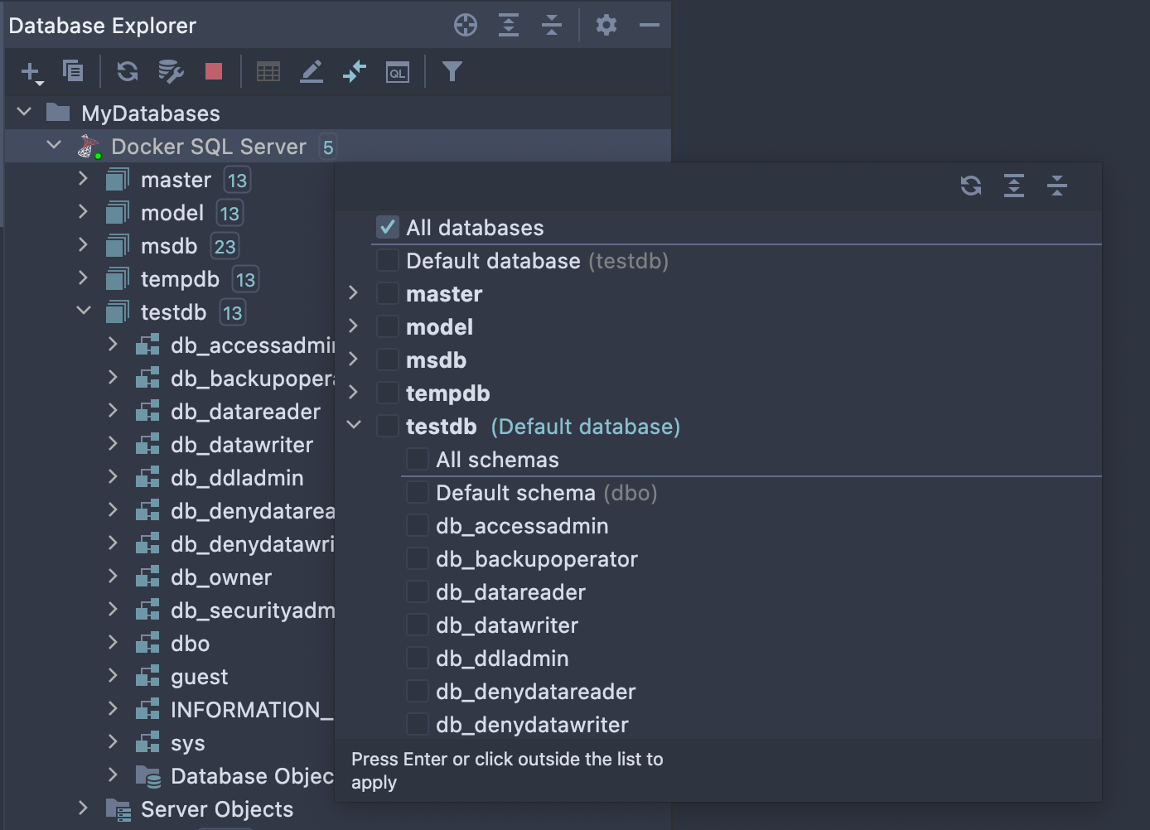The width and height of the screenshot is (1150, 830).
Task: Modify the data source using the pencil icon
Action: pos(312,71)
